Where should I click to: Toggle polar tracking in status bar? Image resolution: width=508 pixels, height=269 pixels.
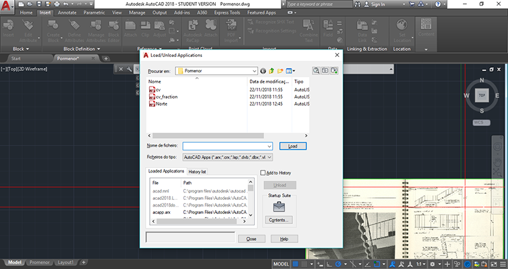[x=338, y=264]
